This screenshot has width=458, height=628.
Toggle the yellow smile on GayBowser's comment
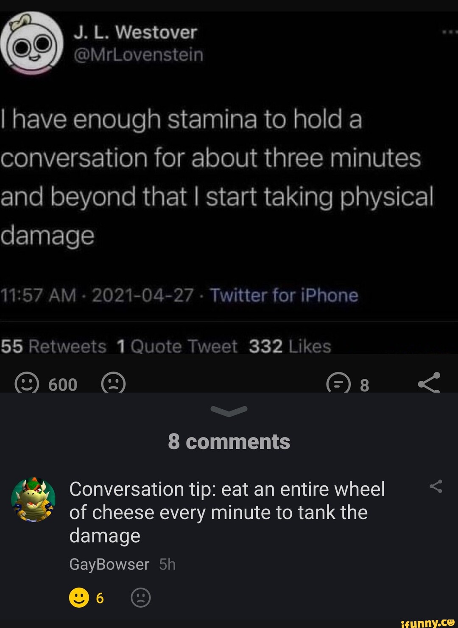click(x=79, y=598)
